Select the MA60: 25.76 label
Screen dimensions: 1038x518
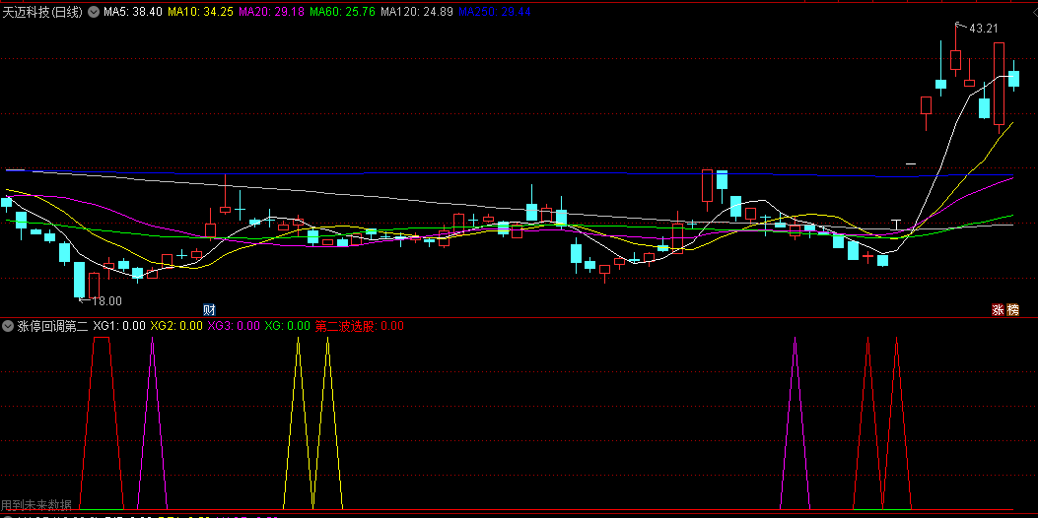pos(342,11)
